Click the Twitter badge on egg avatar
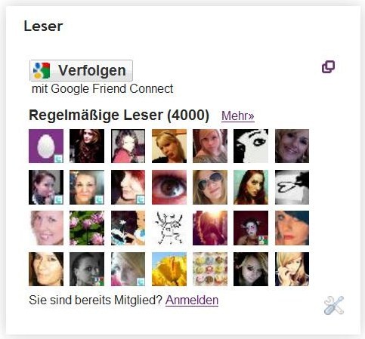The width and height of the screenshot is (365, 339). 59,159
